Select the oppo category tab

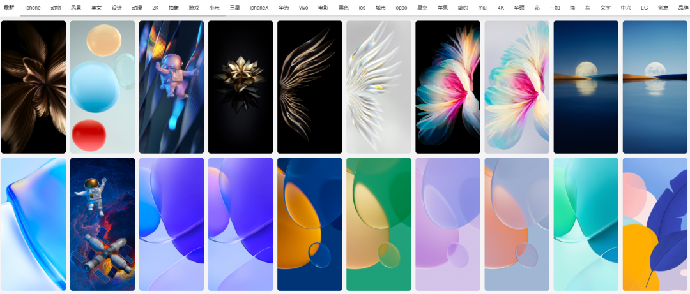point(401,8)
